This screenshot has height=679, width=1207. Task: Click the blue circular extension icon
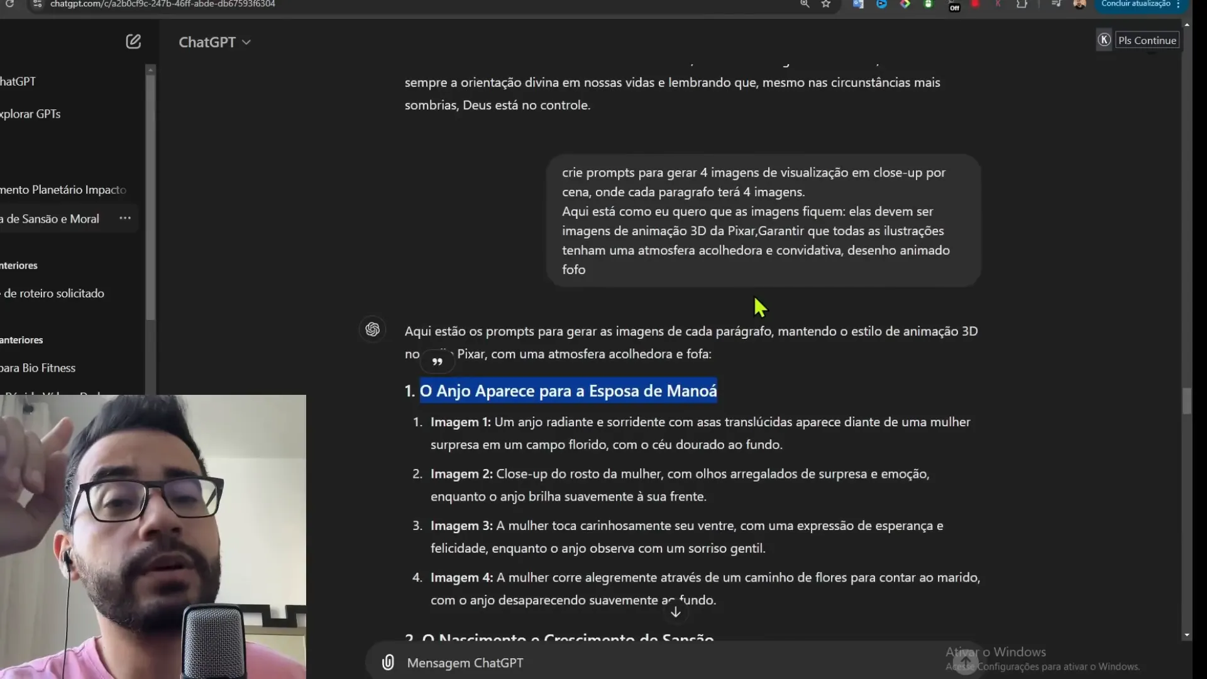click(x=881, y=4)
